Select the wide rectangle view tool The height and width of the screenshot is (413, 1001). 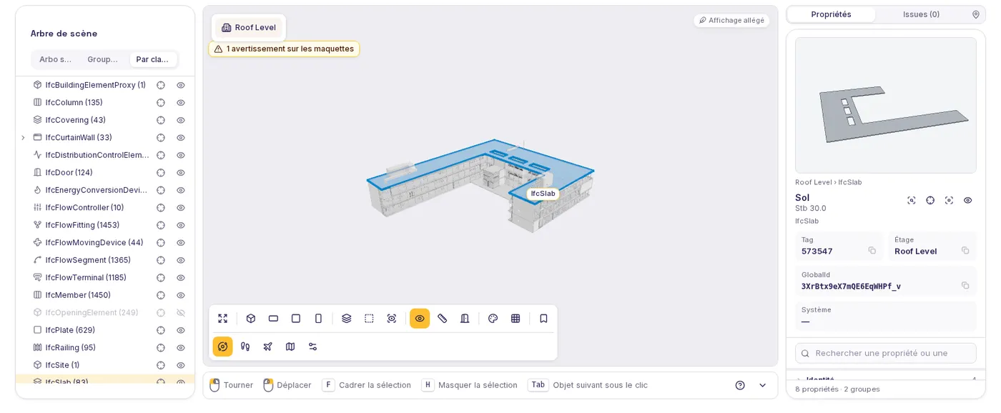point(273,319)
